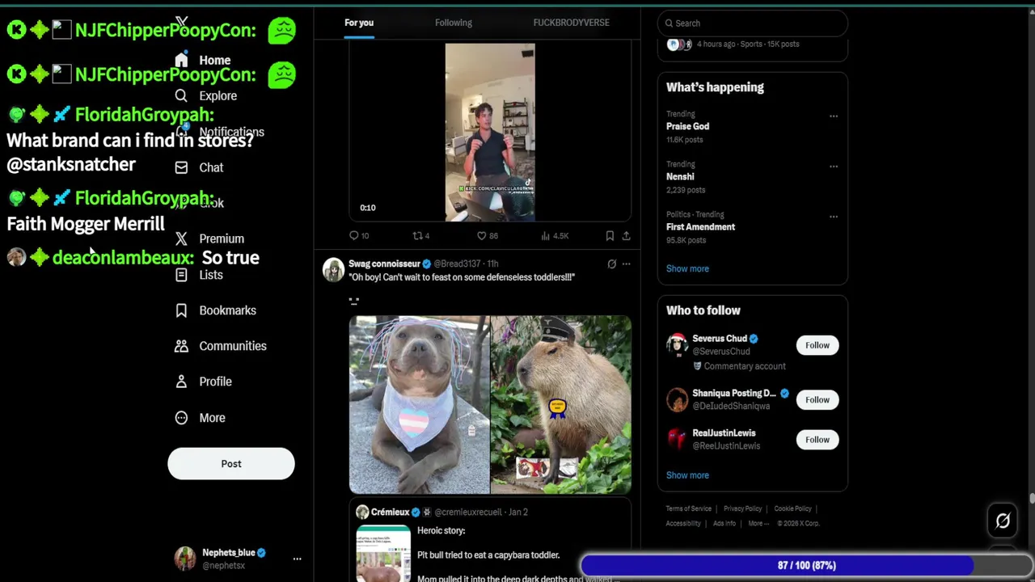Open Chat envelope icon in sidebar
The image size is (1035, 582).
pyautogui.click(x=181, y=167)
